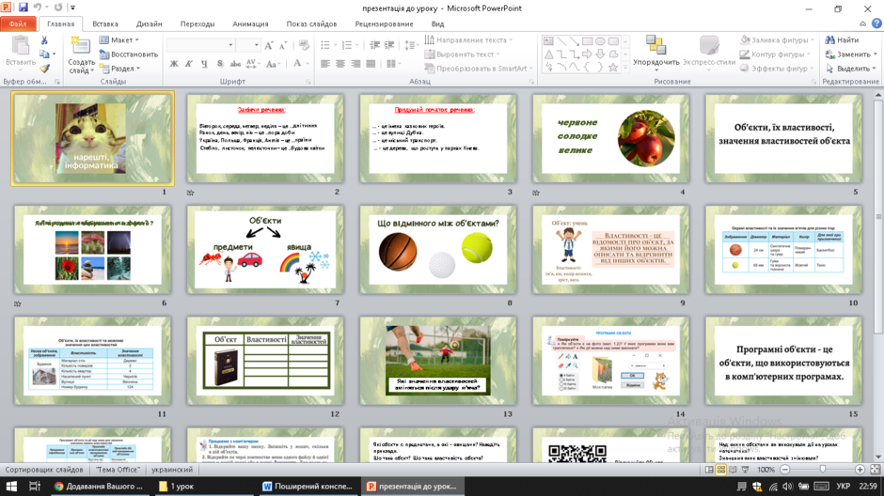Toggle Slide Sorter view button in status bar
This screenshot has width=884, height=496.
tap(721, 470)
